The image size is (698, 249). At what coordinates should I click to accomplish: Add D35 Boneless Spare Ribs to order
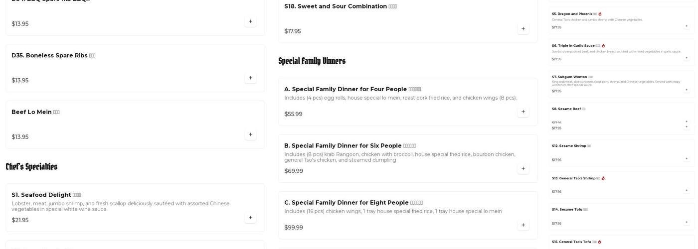[x=250, y=78]
